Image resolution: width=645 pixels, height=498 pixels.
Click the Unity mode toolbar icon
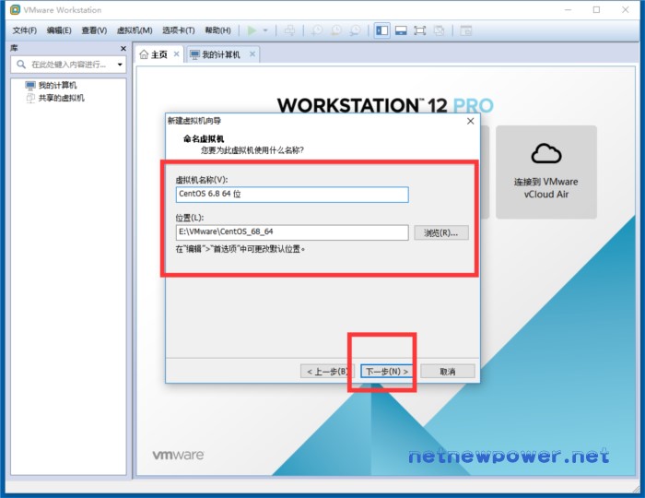439,30
